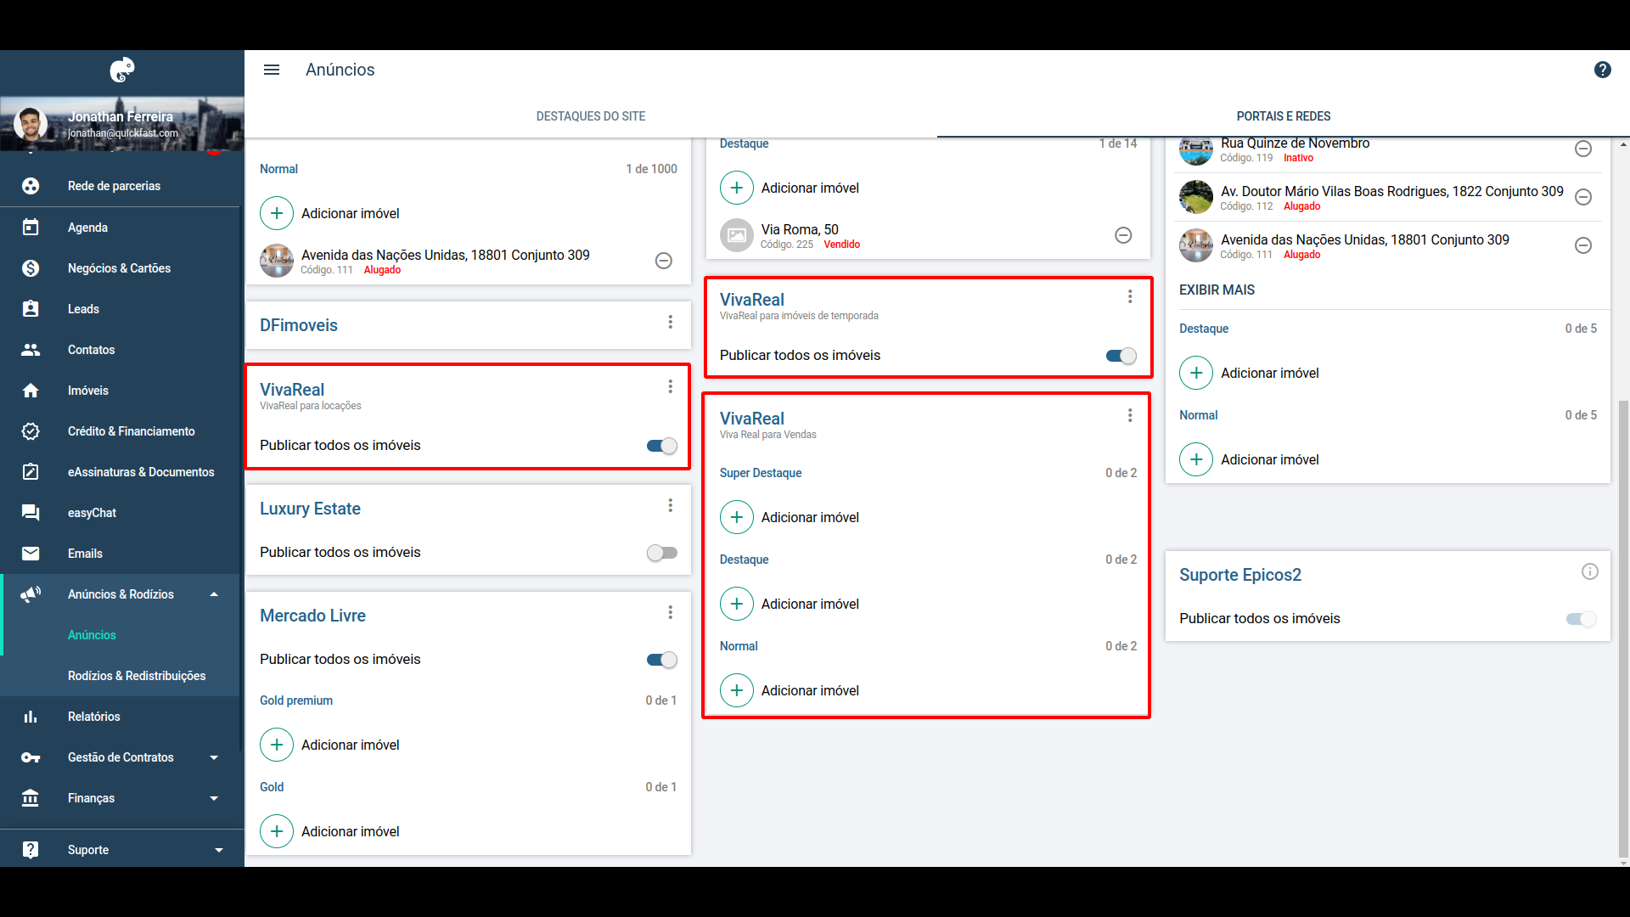Open Anúncios submenu item
Viewport: 1630px width, 917px height.
pos(92,635)
